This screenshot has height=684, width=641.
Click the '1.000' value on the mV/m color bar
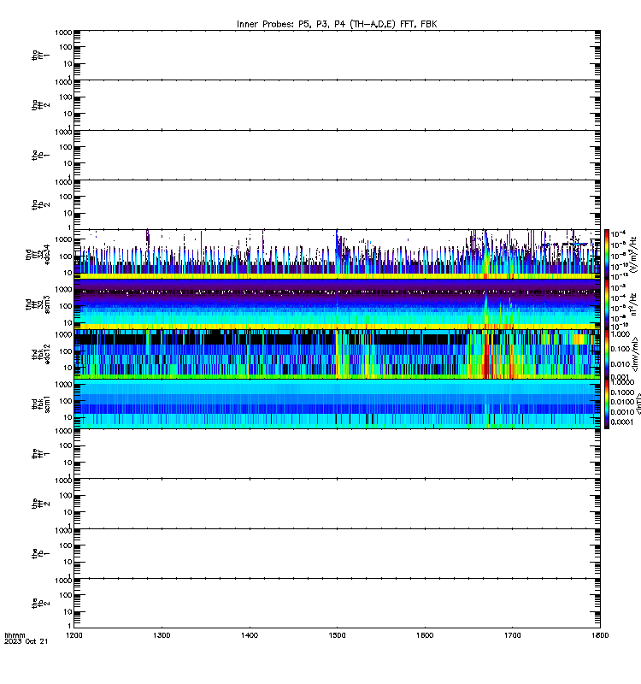[620, 334]
